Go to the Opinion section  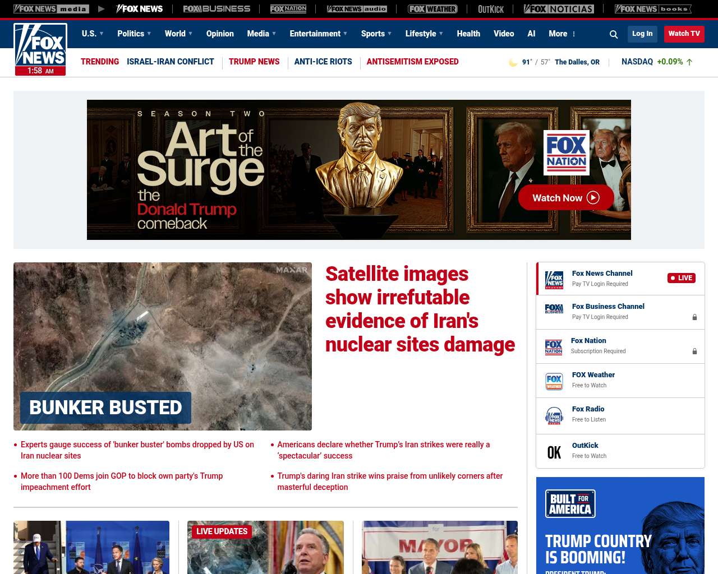pyautogui.click(x=220, y=34)
